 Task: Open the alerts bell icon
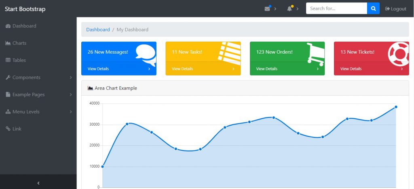tap(289, 9)
